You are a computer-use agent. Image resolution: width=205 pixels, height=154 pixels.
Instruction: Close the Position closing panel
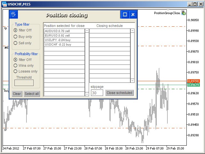pyautogui.click(x=133, y=14)
